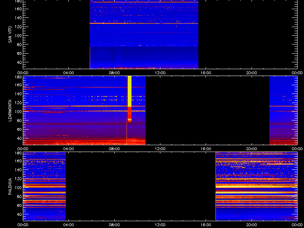This screenshot has width=304, height=228.
Task: Select the 40 frequency tick on San Vito axis
Action: coord(19,62)
